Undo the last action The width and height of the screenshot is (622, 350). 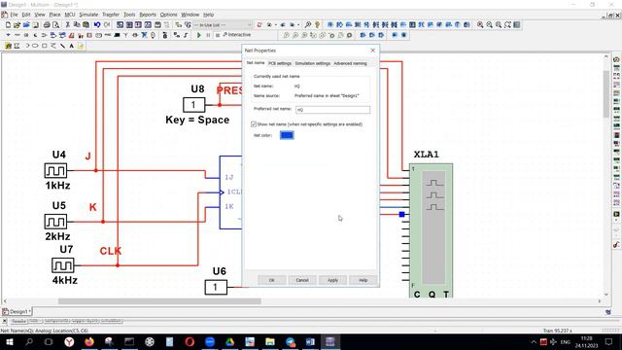coord(97,24)
